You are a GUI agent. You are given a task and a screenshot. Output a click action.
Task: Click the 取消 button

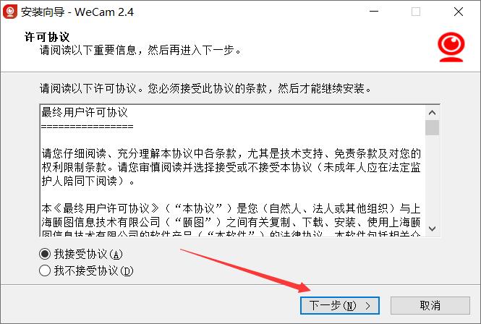[430, 306]
